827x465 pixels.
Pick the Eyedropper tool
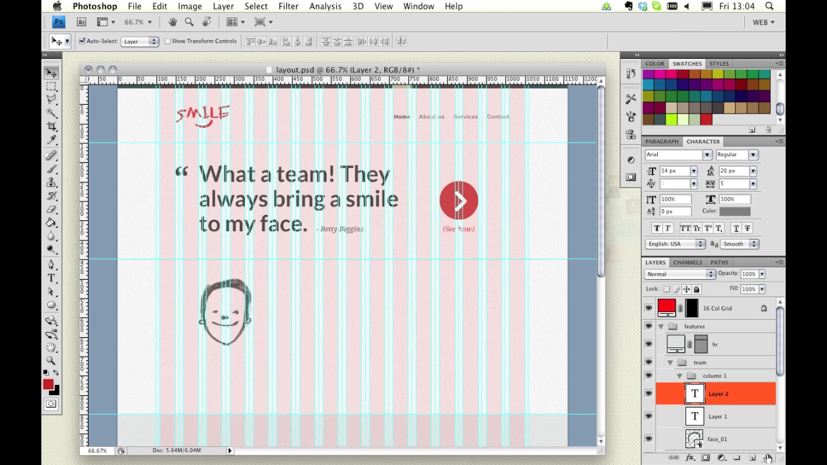pyautogui.click(x=52, y=140)
